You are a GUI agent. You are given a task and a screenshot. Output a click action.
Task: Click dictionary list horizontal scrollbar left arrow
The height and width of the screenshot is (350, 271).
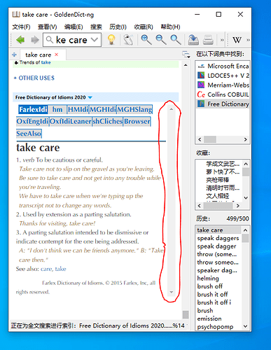[200, 139]
